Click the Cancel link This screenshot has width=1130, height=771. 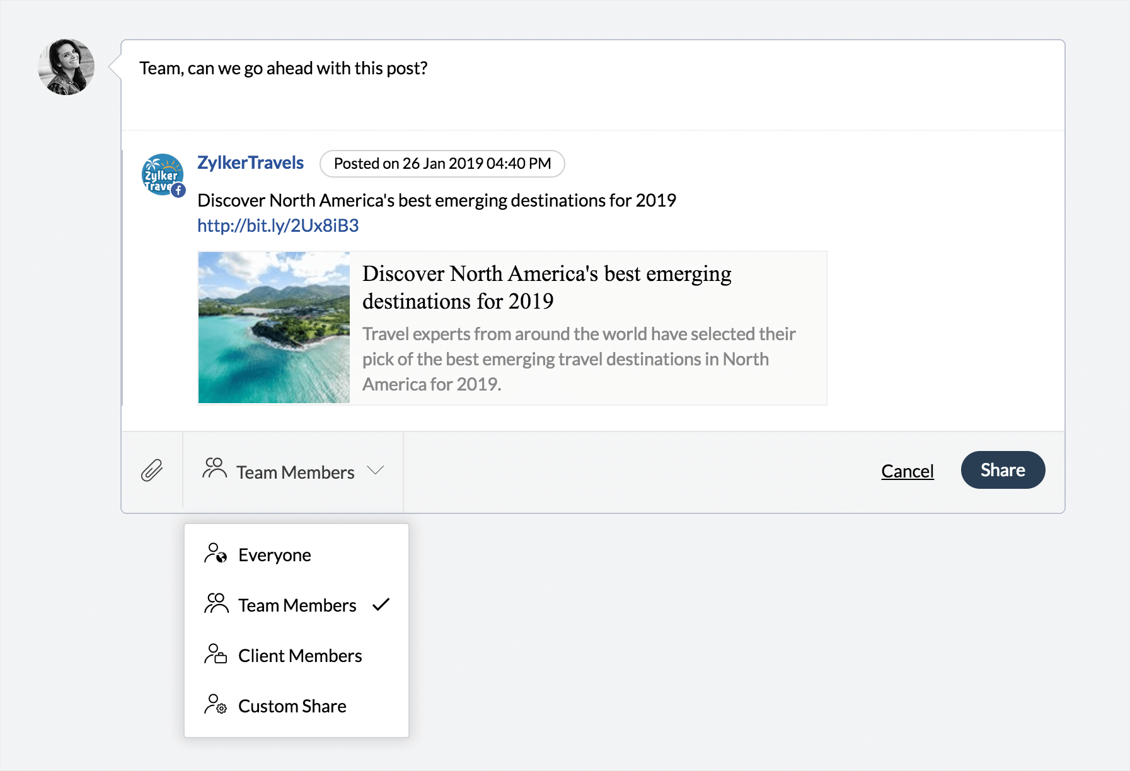coord(907,471)
